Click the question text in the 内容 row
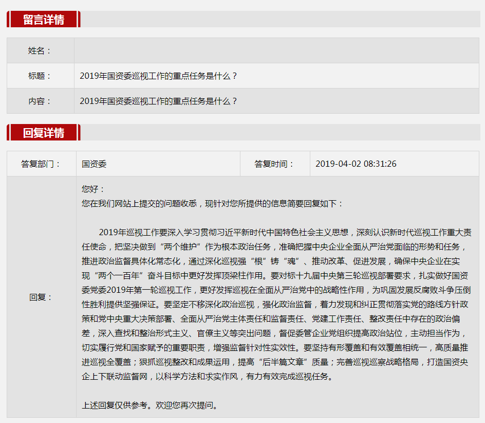The image size is (485, 423). (x=158, y=101)
